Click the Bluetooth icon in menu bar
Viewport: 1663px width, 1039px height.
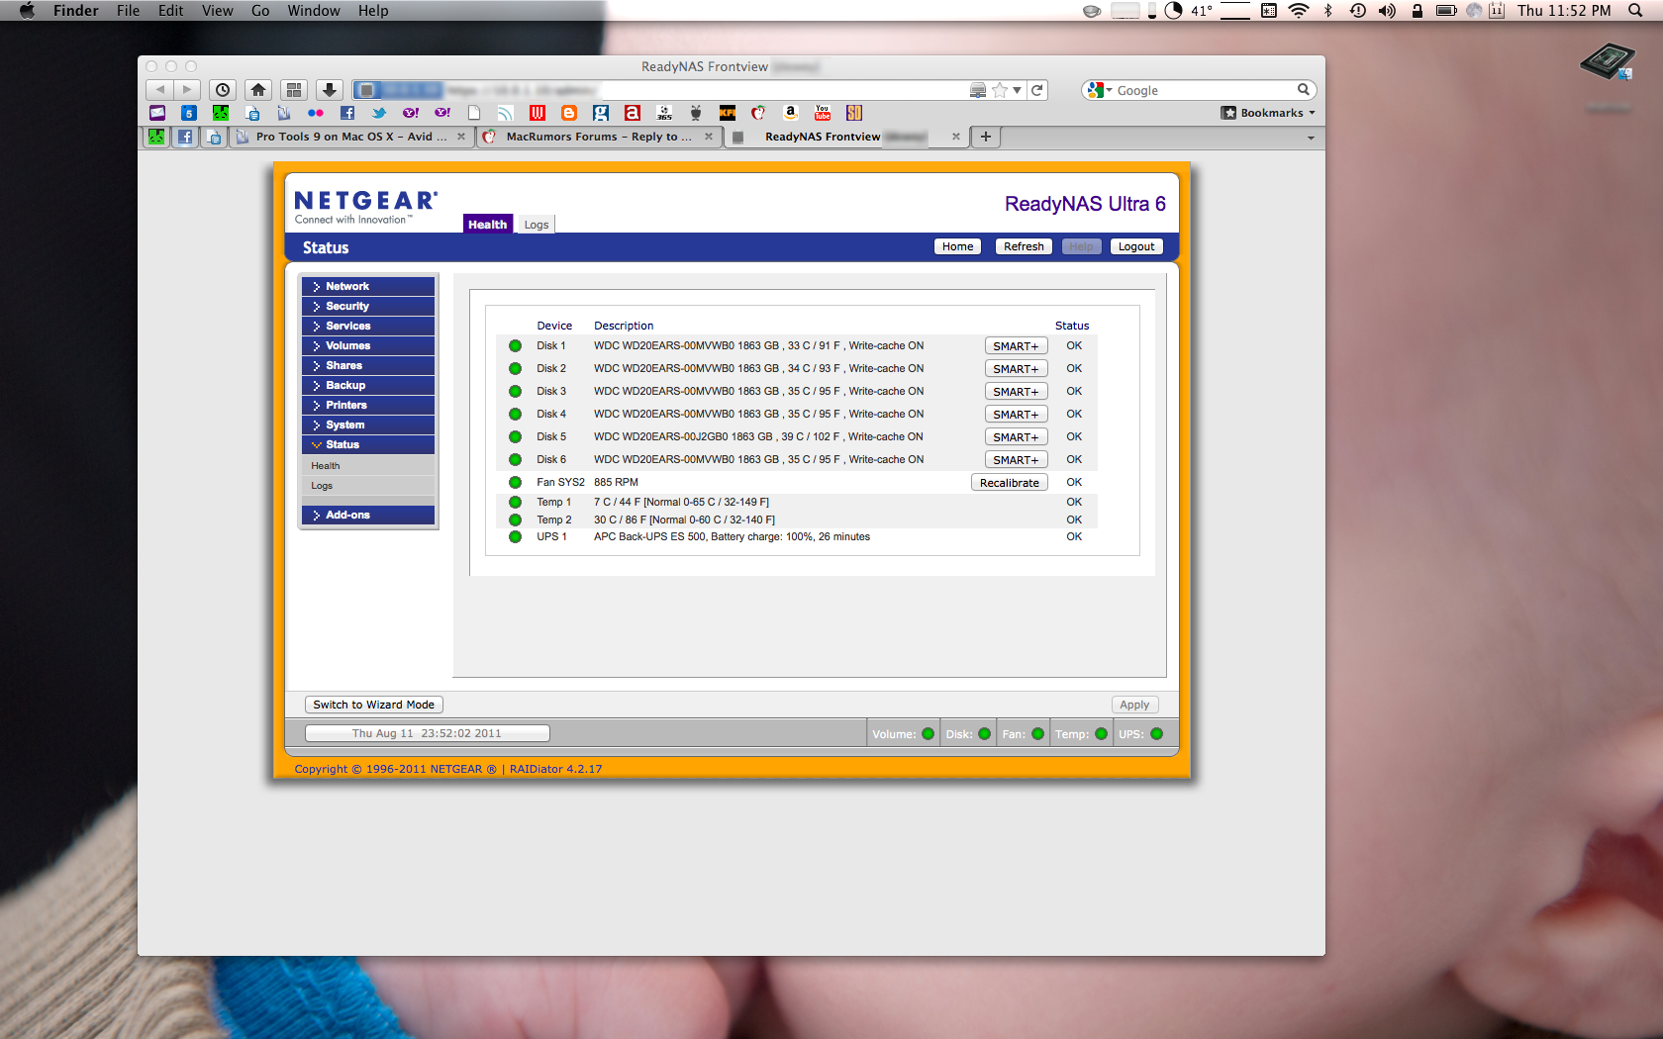1328,11
